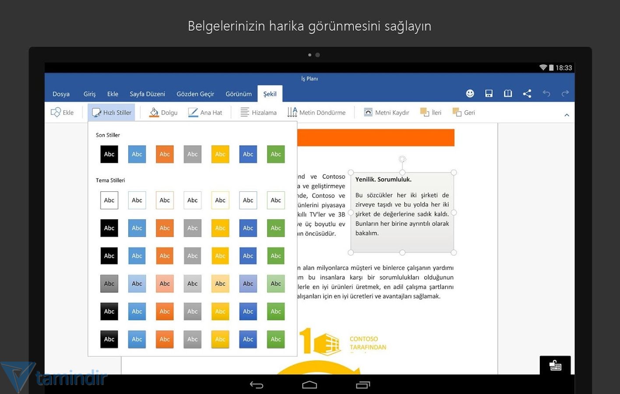Undo the last action
The image size is (620, 394).
tap(546, 93)
